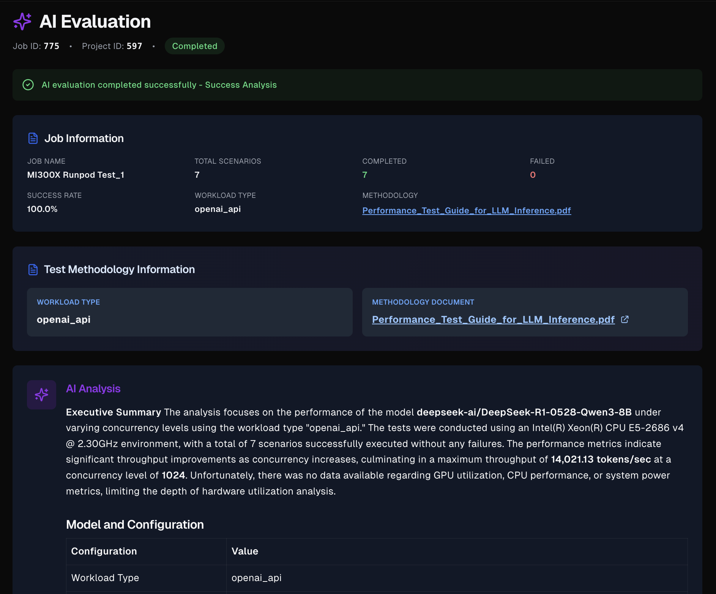The height and width of the screenshot is (594, 716).
Task: Select the Job ID number 775
Action: (x=51, y=46)
